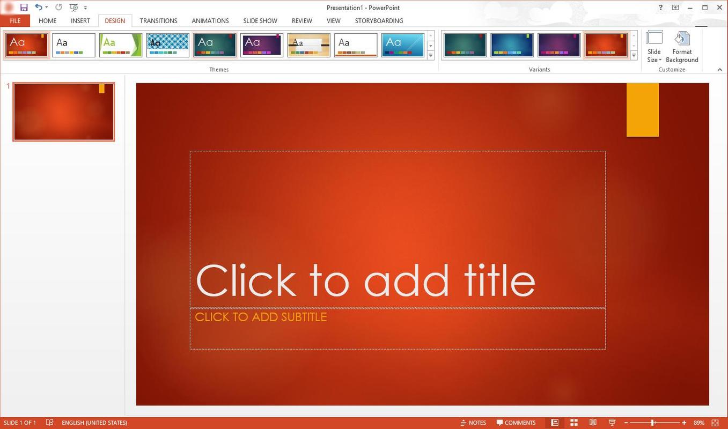The width and height of the screenshot is (728, 429).
Task: Switch to the HOME tab
Action: click(x=47, y=21)
